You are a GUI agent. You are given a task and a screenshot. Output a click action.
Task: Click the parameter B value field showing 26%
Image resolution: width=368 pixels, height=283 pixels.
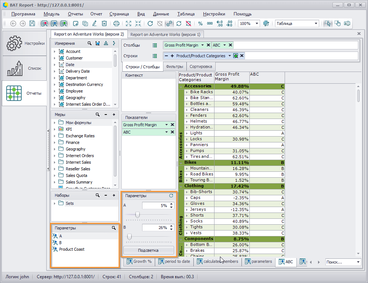point(156,228)
